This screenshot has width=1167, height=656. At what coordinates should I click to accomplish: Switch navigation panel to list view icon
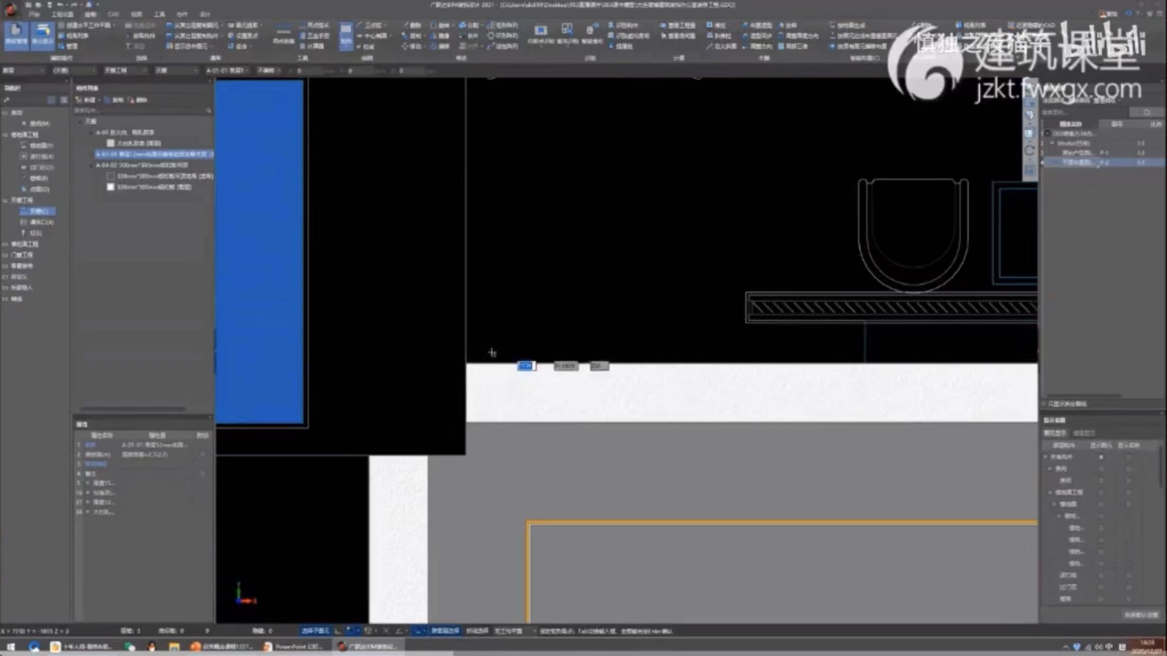[63, 100]
